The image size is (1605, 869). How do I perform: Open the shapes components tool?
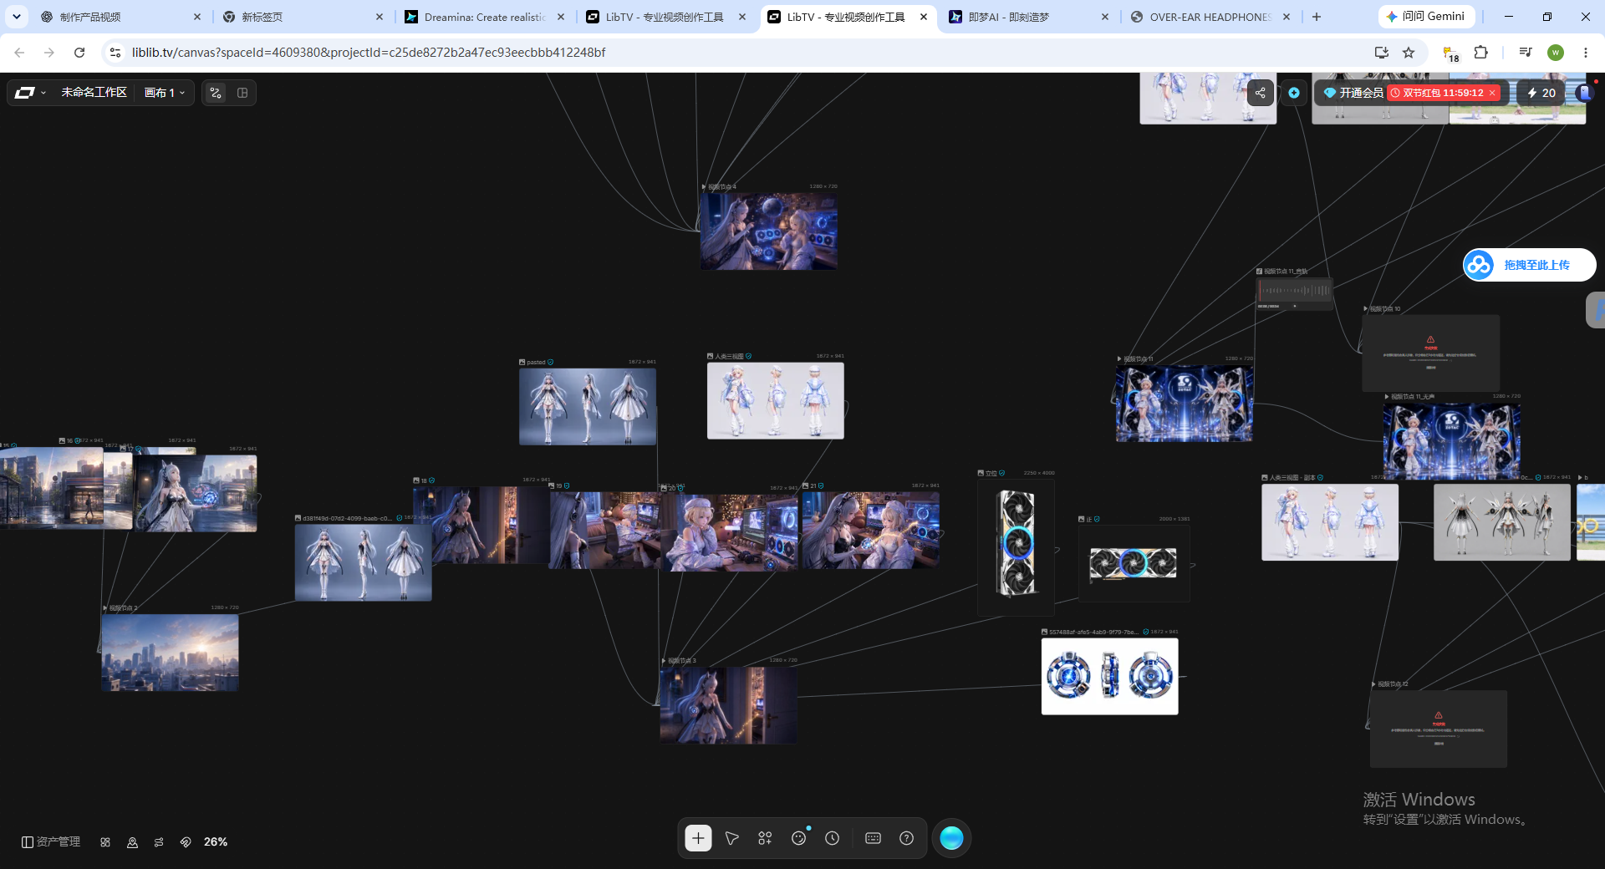[765, 838]
